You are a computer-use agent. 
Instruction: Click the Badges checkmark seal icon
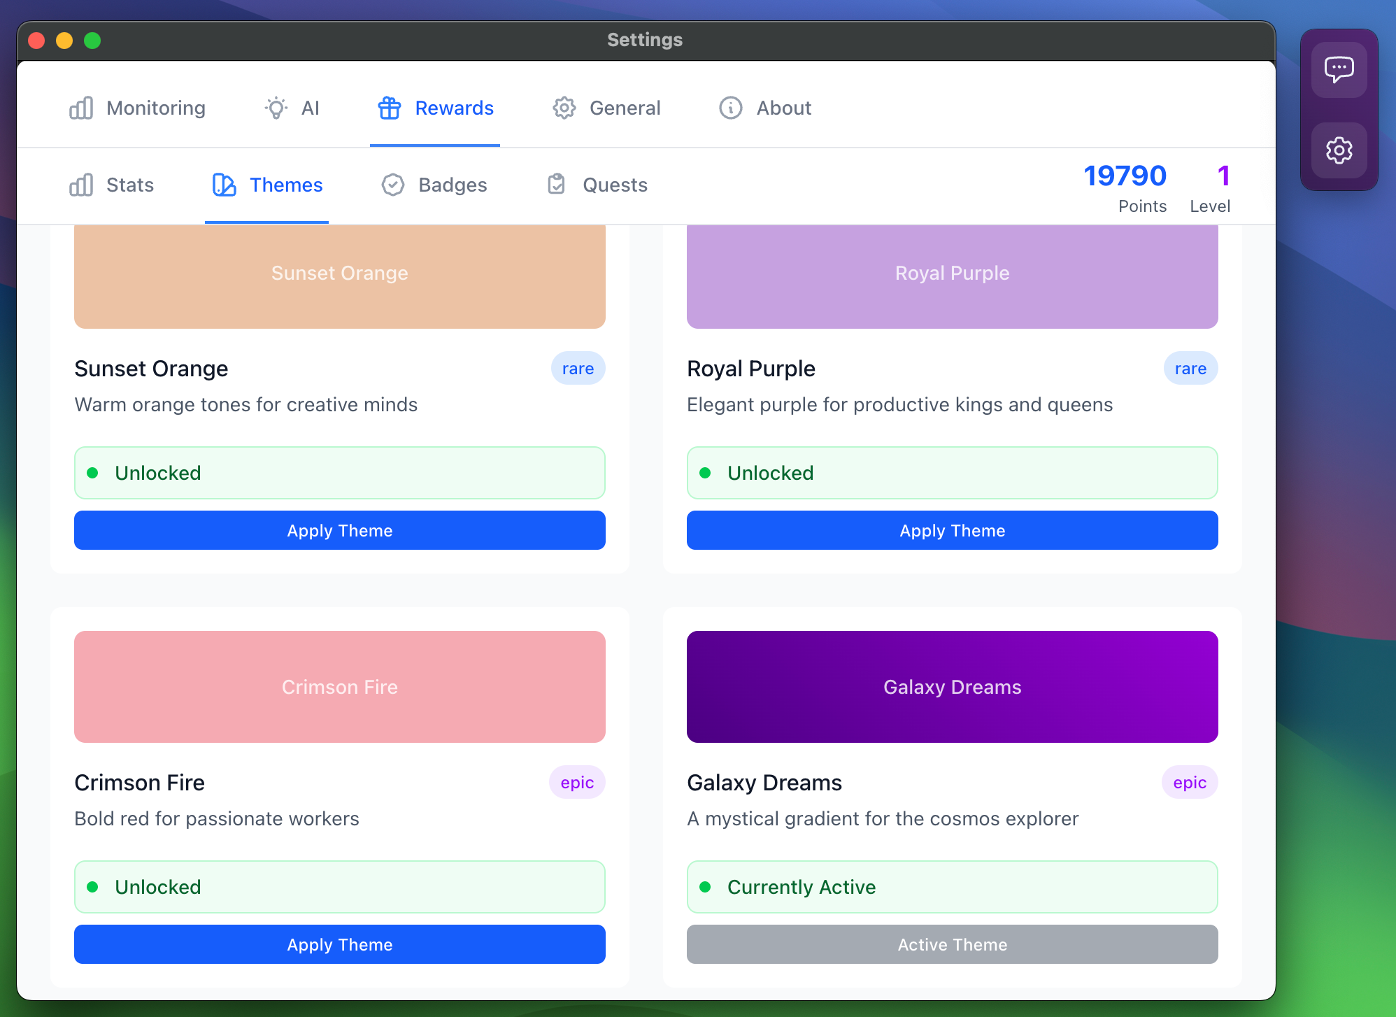pyautogui.click(x=393, y=185)
